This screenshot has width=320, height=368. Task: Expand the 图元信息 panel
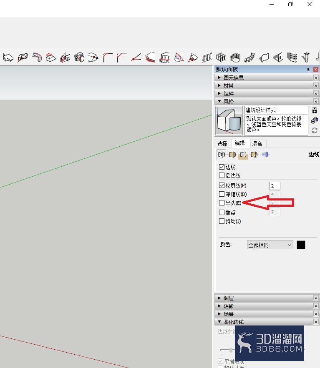(x=267, y=78)
